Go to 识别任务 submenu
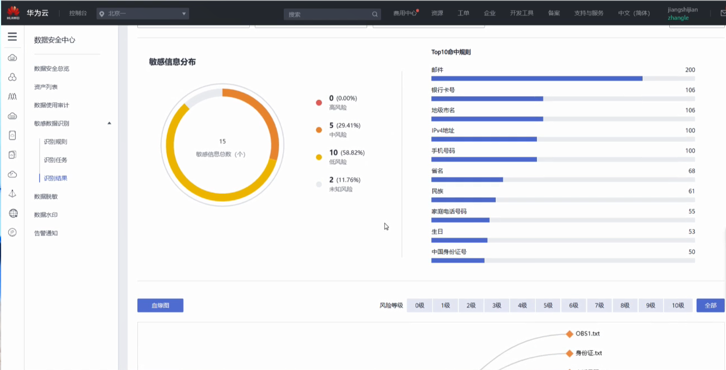Screen dimensions: 726x370 tap(56, 160)
